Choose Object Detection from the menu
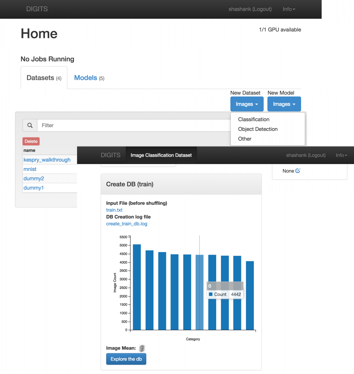 coord(258,129)
